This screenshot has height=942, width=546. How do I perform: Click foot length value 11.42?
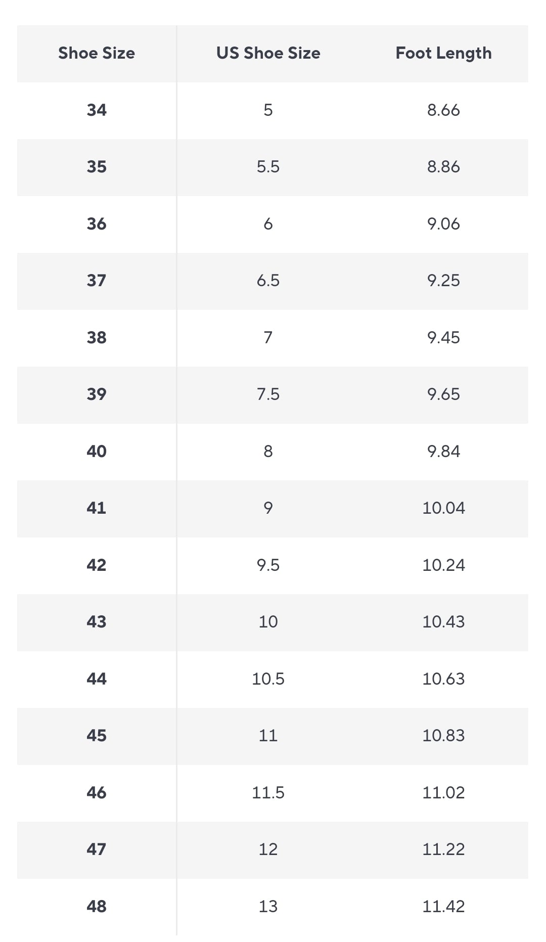coord(443,906)
